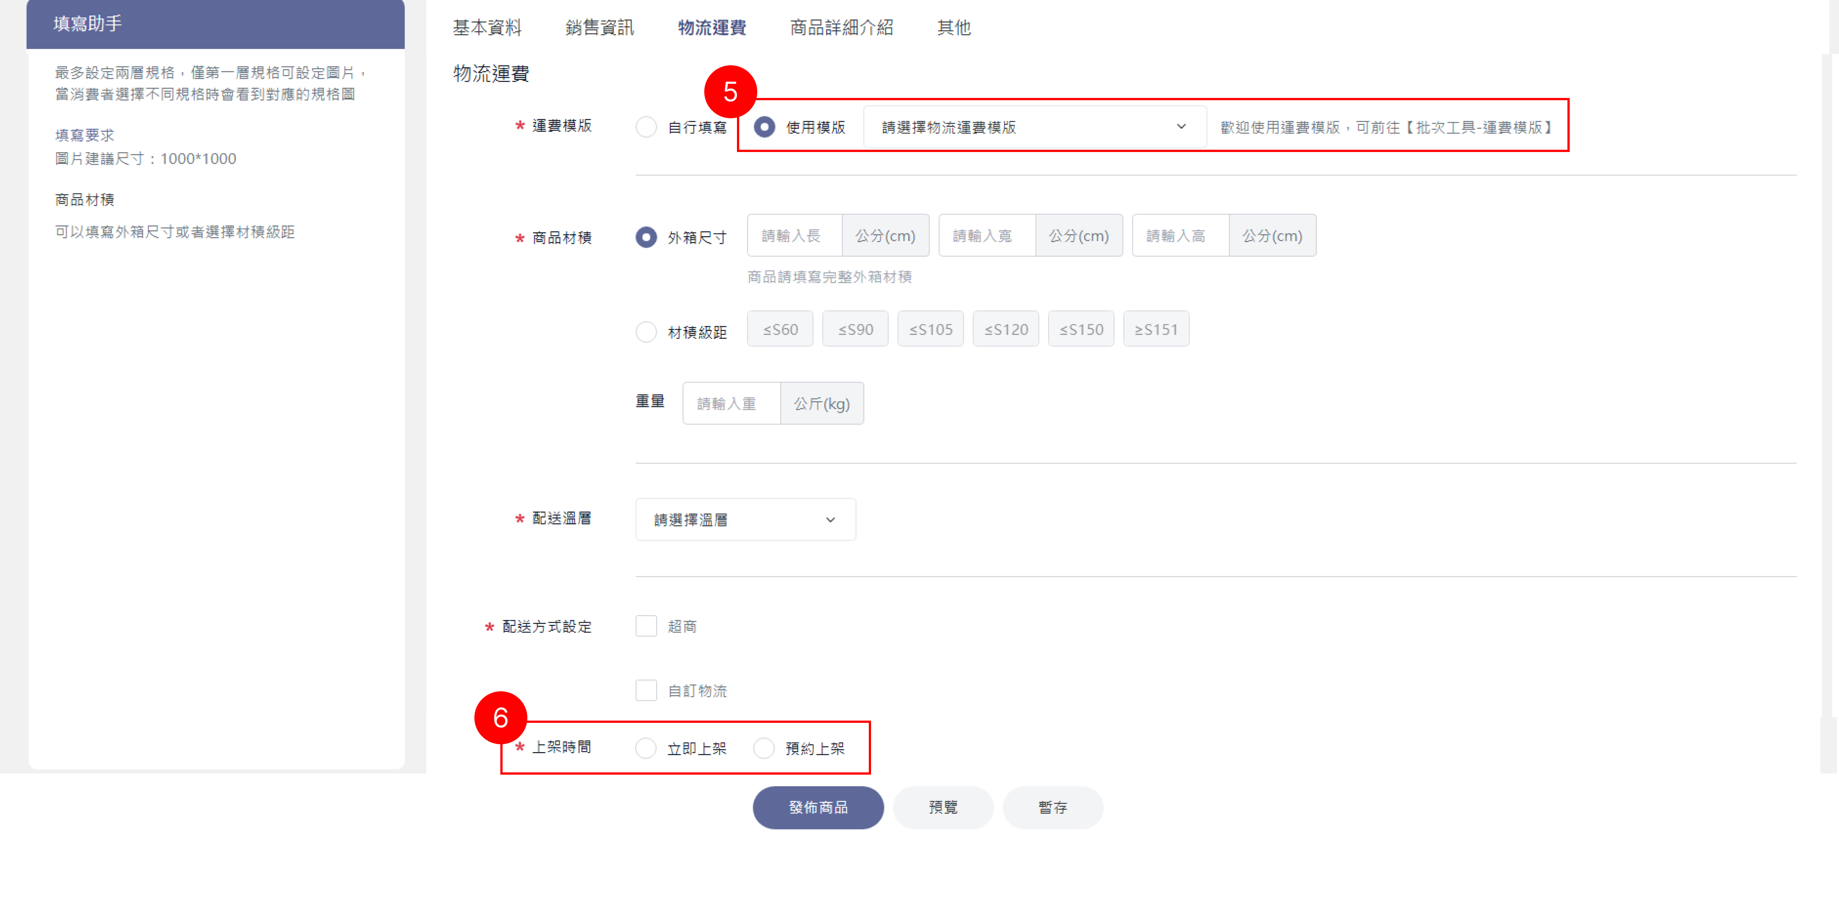Screen dimensions: 1839x912
Task: Choose the 預約上架 radio option
Action: [x=764, y=748]
